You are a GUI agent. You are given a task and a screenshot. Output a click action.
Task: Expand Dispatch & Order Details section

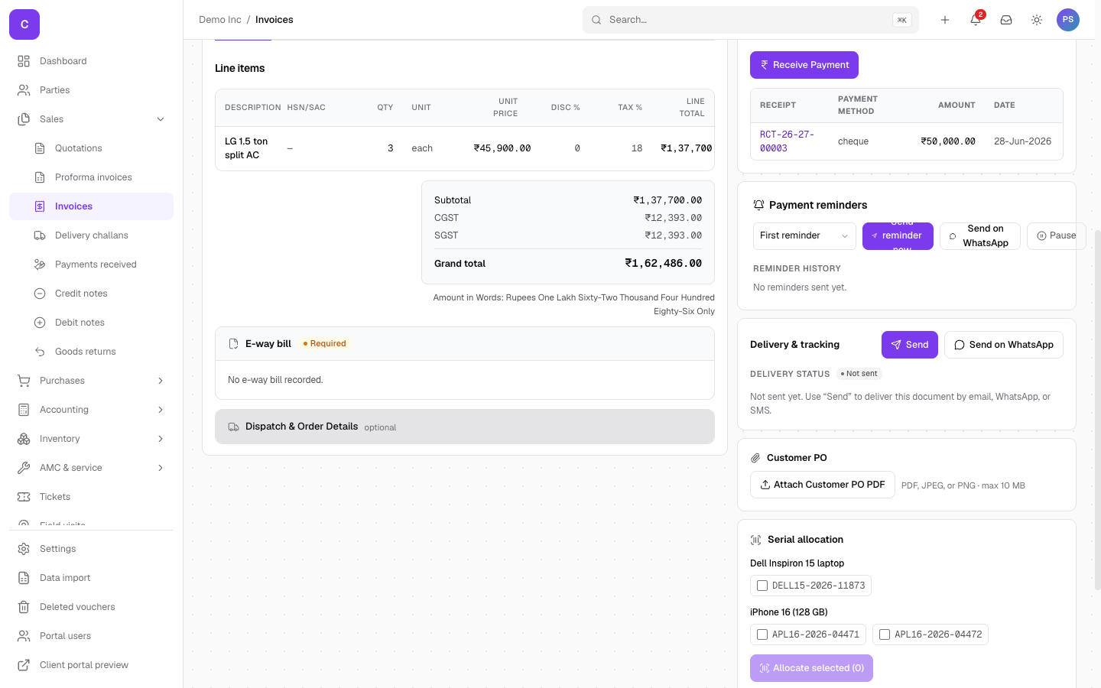[465, 427]
